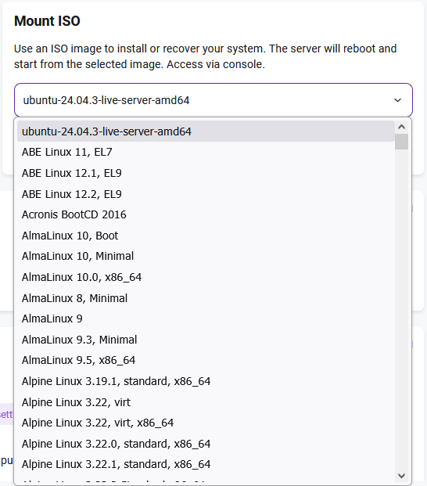Select Alpine Linux 3.22.1, standard, x86_64
This screenshot has height=486, width=427.
(x=206, y=465)
